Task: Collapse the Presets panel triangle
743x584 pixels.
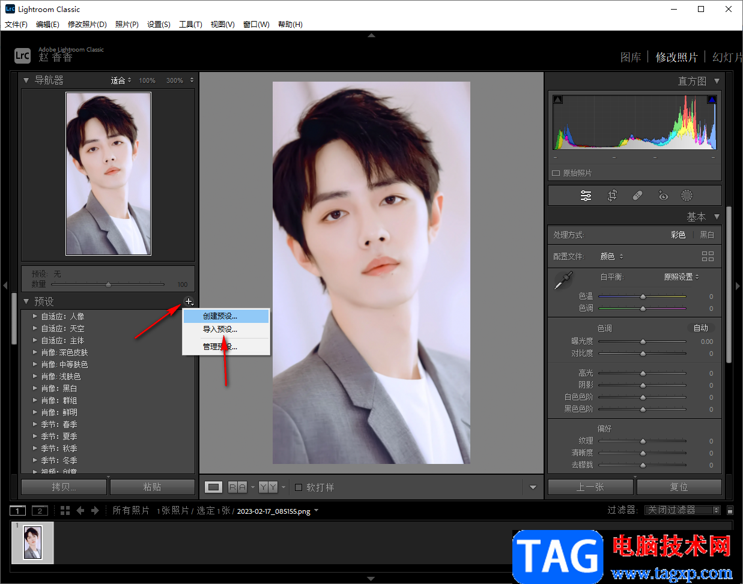Action: (x=26, y=301)
